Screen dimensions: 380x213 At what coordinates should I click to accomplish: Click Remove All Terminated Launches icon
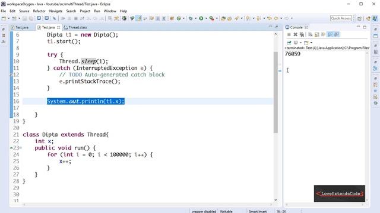coord(302,34)
